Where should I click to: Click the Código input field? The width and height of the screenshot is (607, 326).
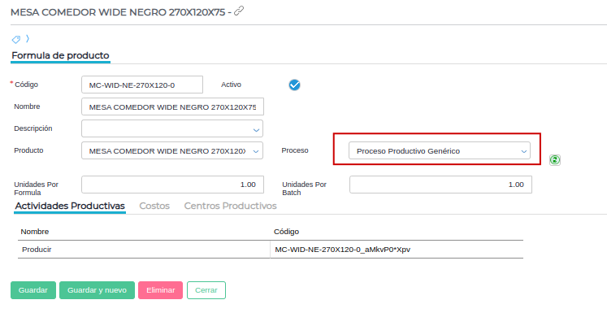(142, 85)
